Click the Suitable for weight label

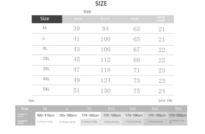pyautogui.click(x=23, y=122)
